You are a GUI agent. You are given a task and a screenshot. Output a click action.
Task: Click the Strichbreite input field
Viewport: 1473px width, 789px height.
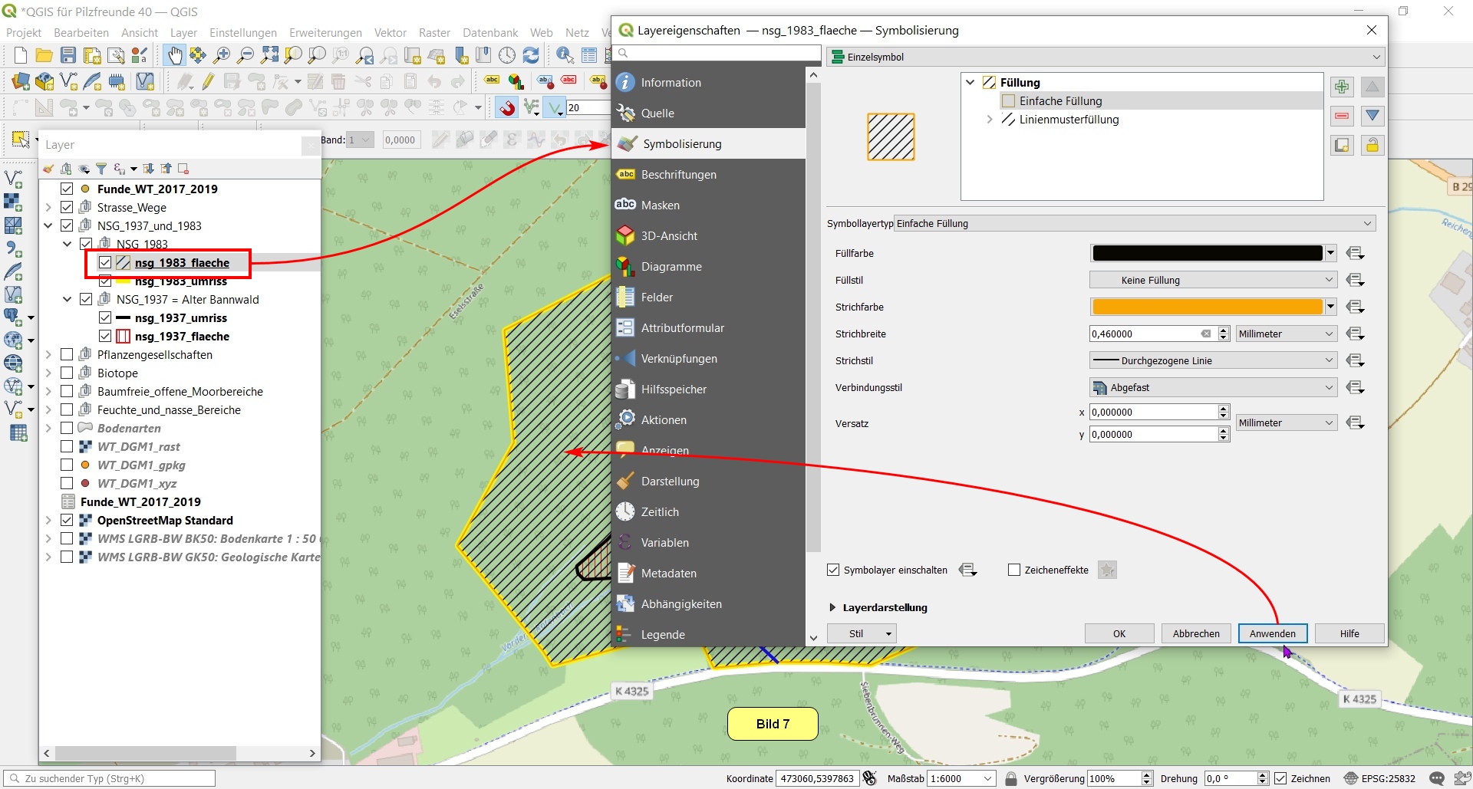tap(1143, 334)
